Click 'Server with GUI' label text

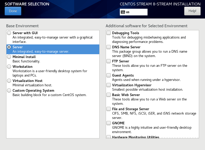(x=25, y=33)
